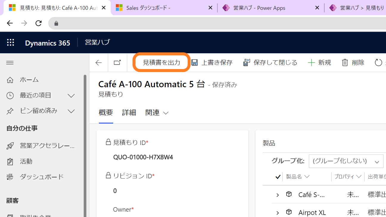Switch to the 詳細 tab

(129, 113)
